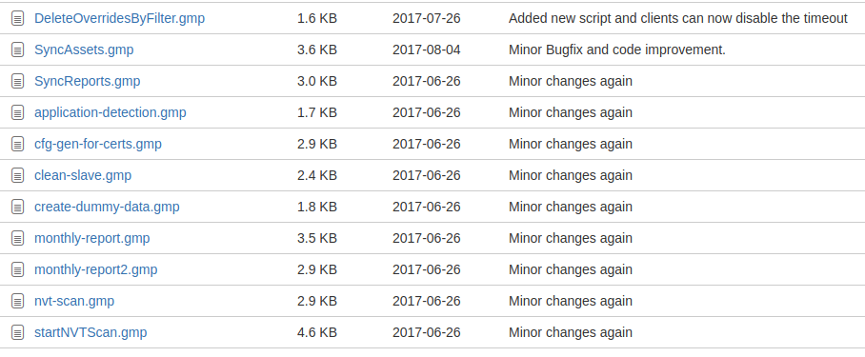Open the clean-slave.gmp file
The image size is (865, 357).
(83, 175)
